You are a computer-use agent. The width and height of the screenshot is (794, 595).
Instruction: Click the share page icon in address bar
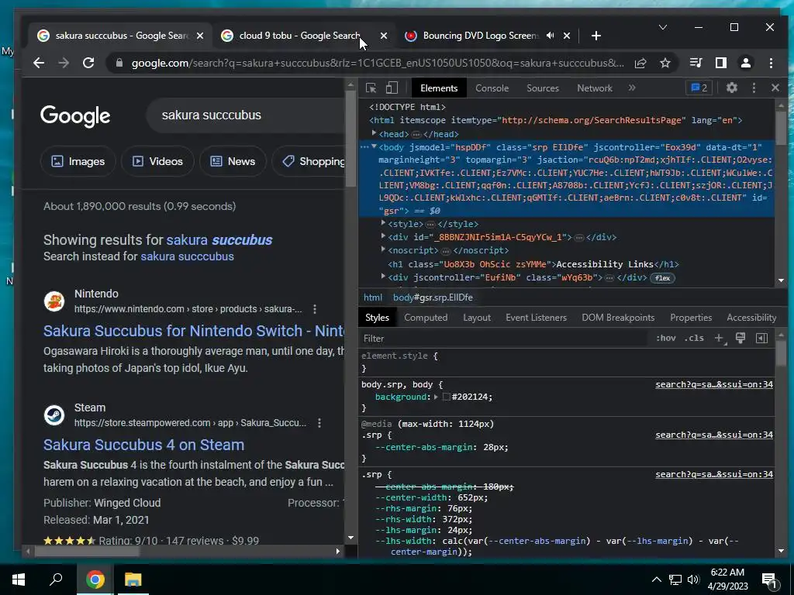(x=640, y=63)
